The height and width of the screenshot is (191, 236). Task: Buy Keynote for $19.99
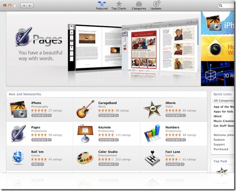107,140
